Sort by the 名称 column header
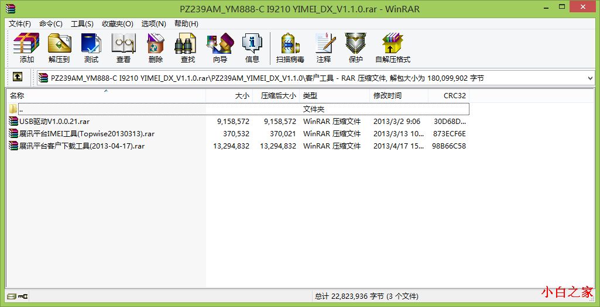The width and height of the screenshot is (600, 307). click(106, 95)
